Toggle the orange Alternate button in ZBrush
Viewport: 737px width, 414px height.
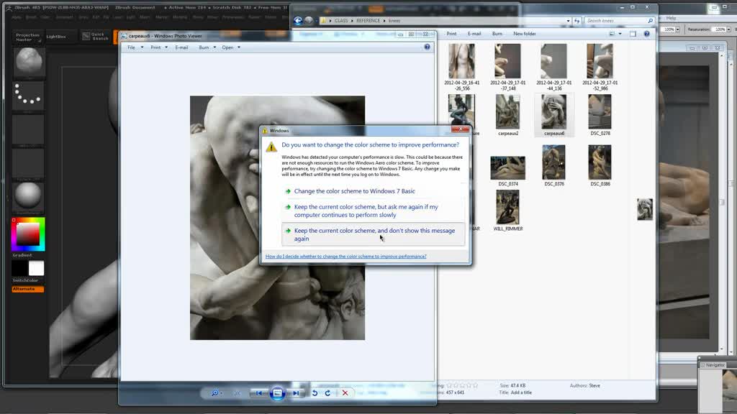[28, 289]
